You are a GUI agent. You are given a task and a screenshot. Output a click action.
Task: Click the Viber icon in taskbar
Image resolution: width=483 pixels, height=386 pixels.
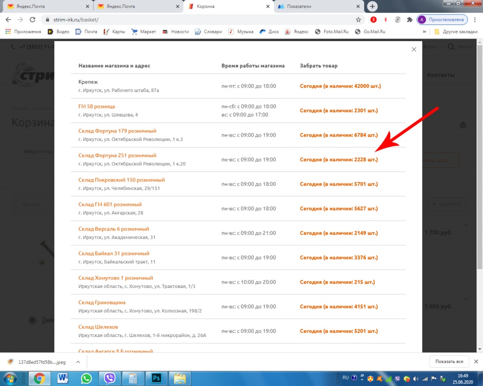click(110, 378)
